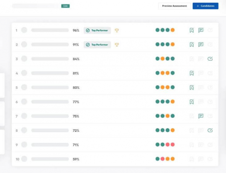Open the comments for candidate 1
Screen dimensions: 226x173
click(201, 30)
